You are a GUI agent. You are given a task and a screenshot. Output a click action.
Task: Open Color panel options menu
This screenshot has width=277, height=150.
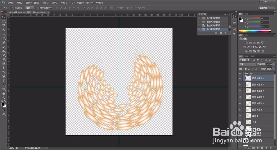(275, 14)
